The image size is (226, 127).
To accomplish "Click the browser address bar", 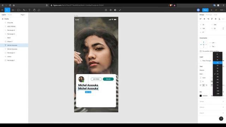I will click(x=109, y=5).
